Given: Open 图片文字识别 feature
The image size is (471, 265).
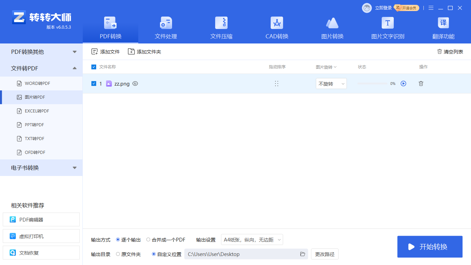Looking at the screenshot, I should [388, 28].
